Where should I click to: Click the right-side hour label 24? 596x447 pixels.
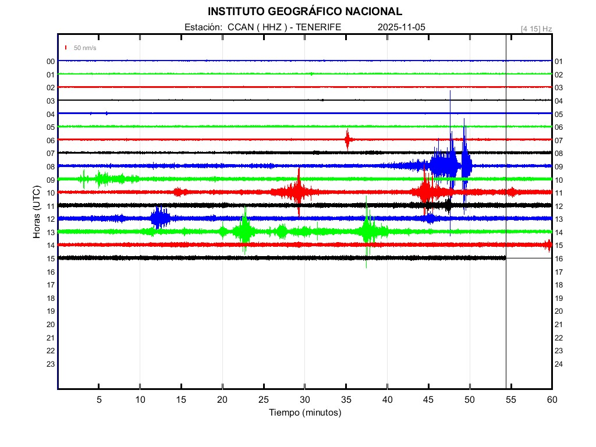pyautogui.click(x=558, y=364)
